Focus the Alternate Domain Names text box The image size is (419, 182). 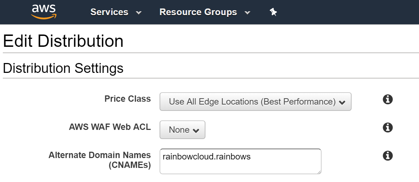(x=240, y=162)
